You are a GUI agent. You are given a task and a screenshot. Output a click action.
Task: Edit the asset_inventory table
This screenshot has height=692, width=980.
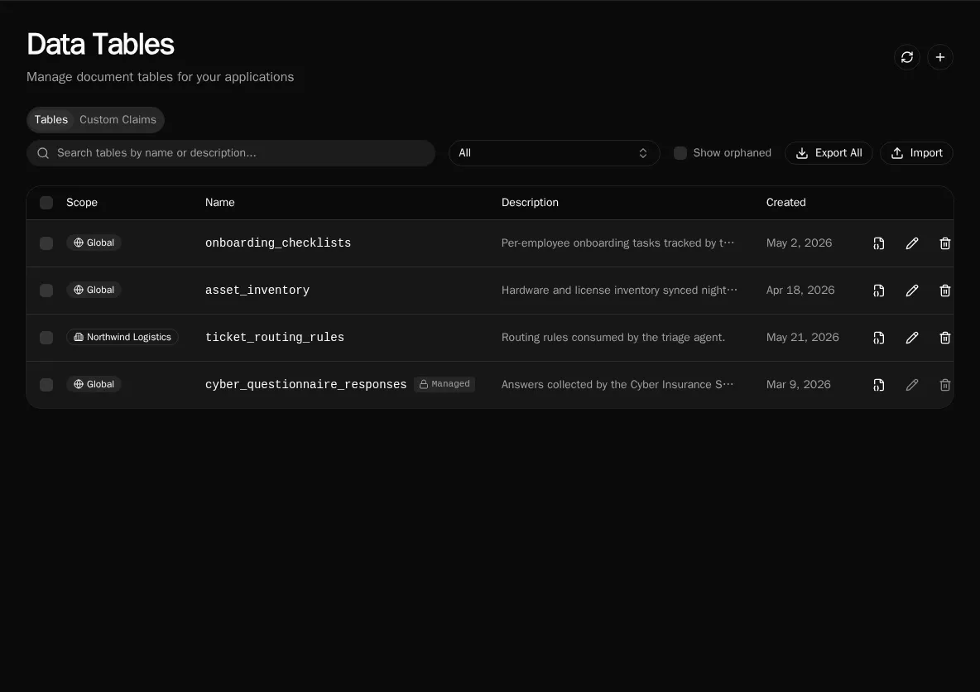pos(912,291)
